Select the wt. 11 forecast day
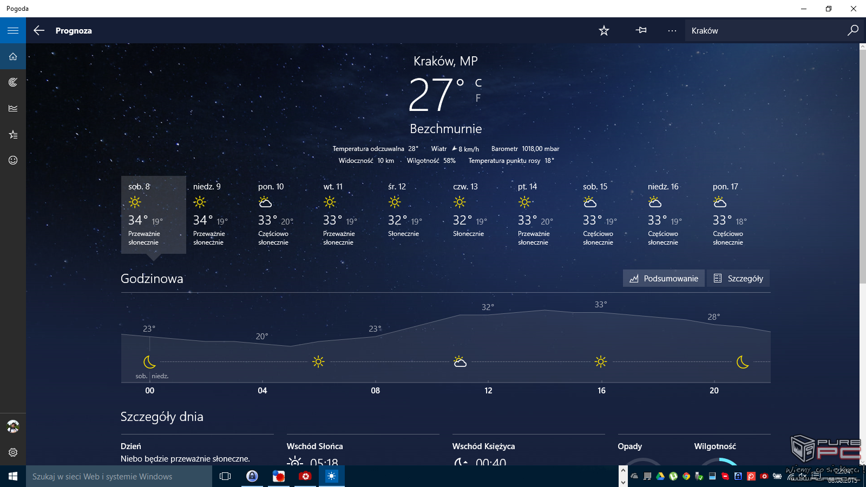The height and width of the screenshot is (487, 866). pyautogui.click(x=349, y=214)
